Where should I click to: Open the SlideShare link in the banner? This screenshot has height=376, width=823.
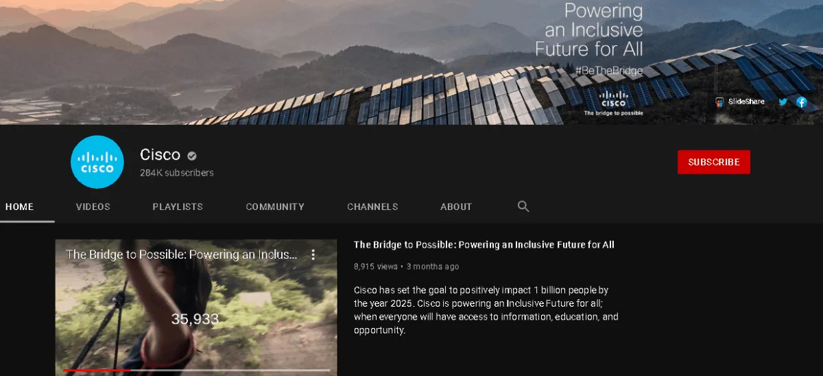(x=740, y=102)
